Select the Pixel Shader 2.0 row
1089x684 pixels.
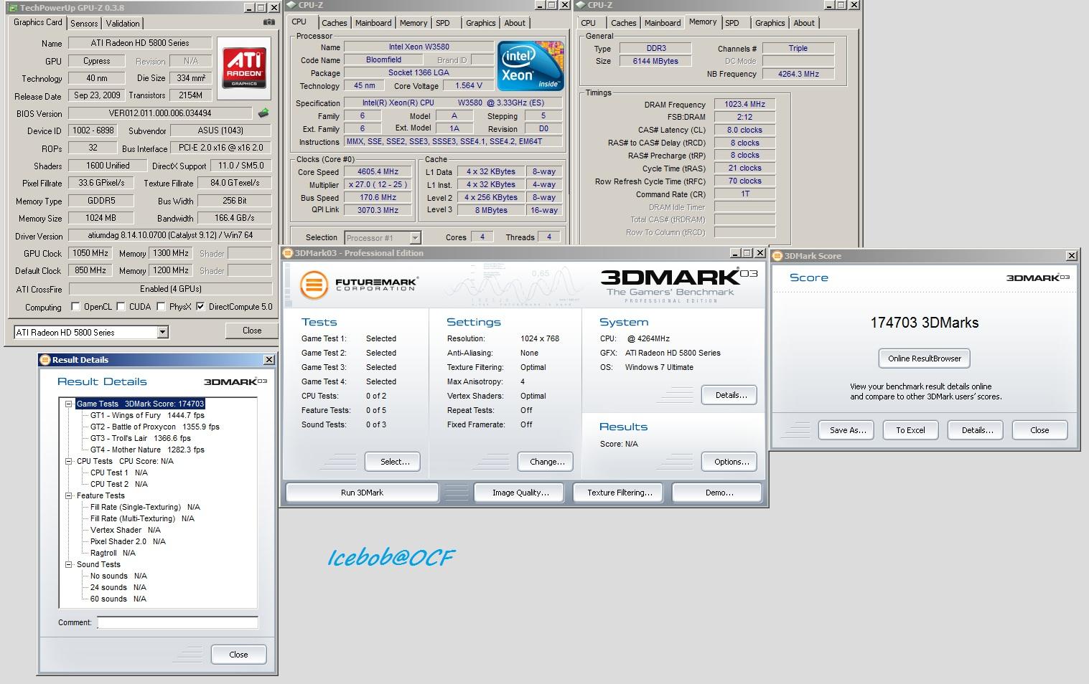coord(128,541)
